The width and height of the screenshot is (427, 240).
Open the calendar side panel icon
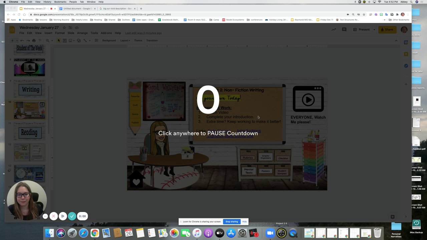click(x=406, y=42)
